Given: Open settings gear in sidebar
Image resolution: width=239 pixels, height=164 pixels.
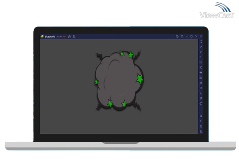Looking at the screenshot, I should point(201,116).
